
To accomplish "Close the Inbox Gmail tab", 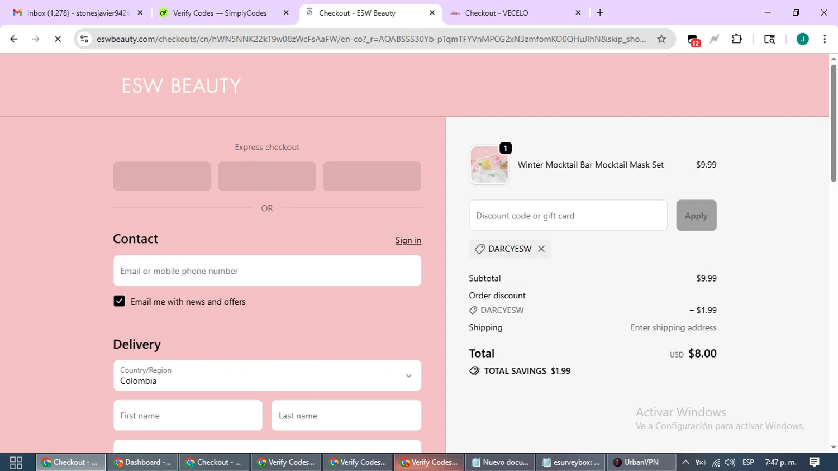I will point(140,13).
